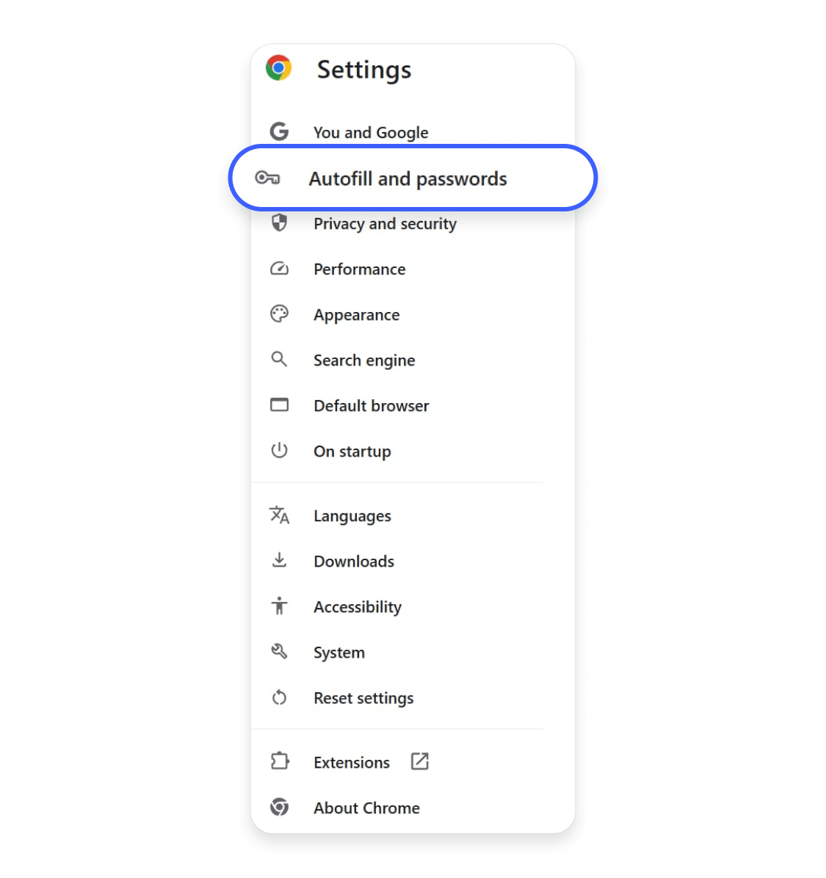Click the shield icon for Privacy and security
This screenshot has width=826, height=878.
pos(280,223)
